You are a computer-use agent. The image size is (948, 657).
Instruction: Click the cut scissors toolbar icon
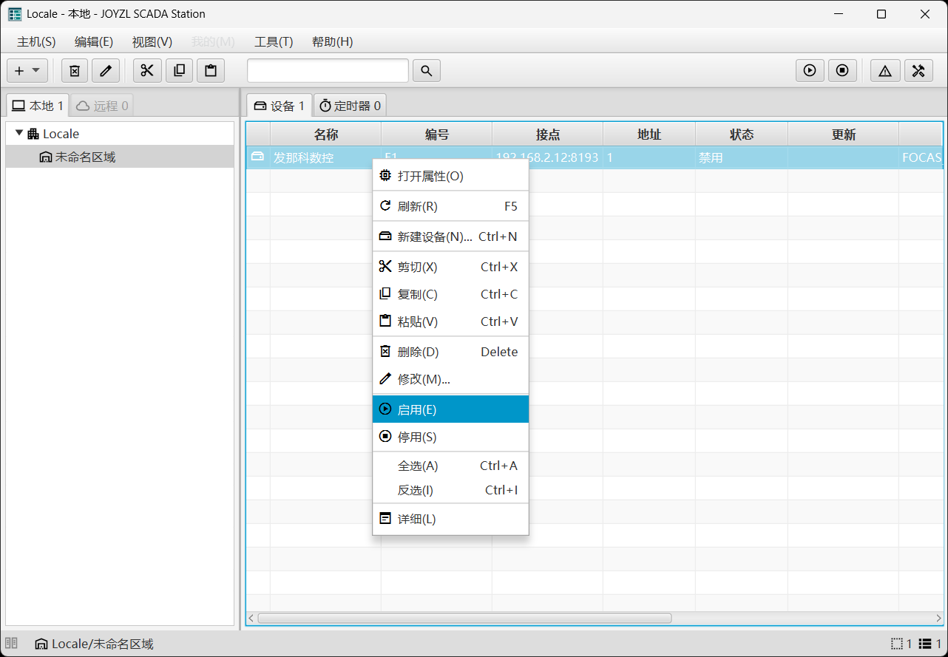[x=147, y=71]
